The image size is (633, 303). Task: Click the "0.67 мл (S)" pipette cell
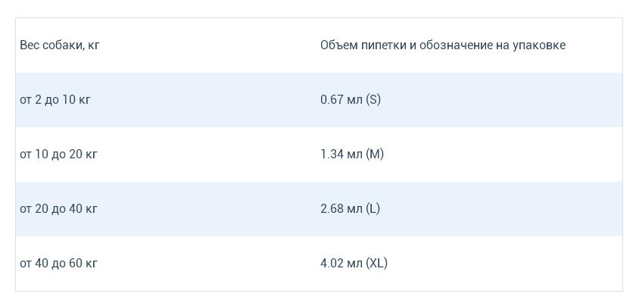click(350, 100)
